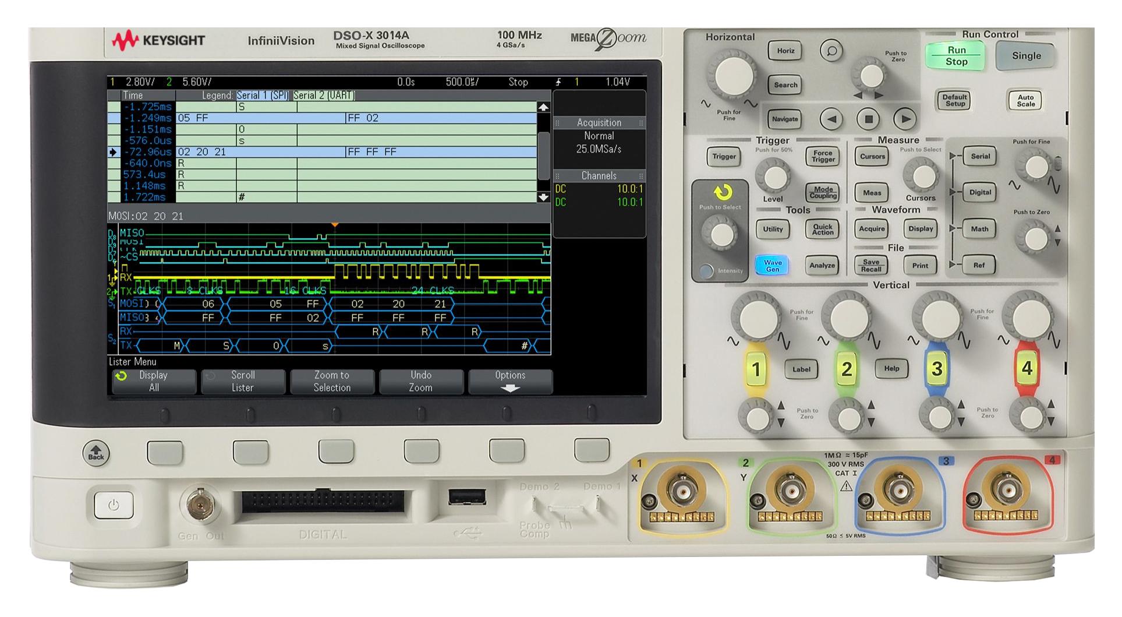
Task: Push the Acquire button
Action: (x=871, y=229)
